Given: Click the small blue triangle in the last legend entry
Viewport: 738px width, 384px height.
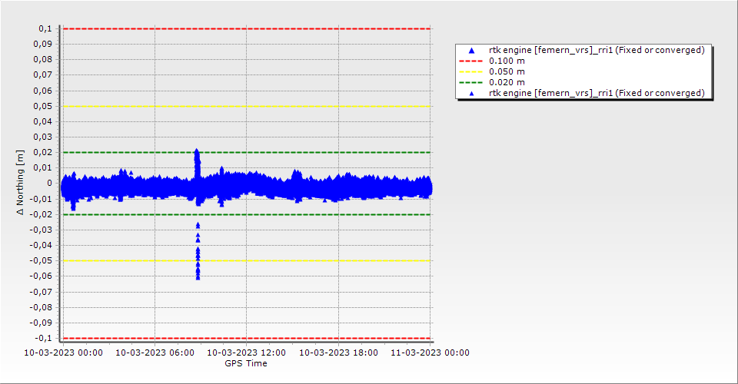Looking at the screenshot, I should [x=471, y=94].
